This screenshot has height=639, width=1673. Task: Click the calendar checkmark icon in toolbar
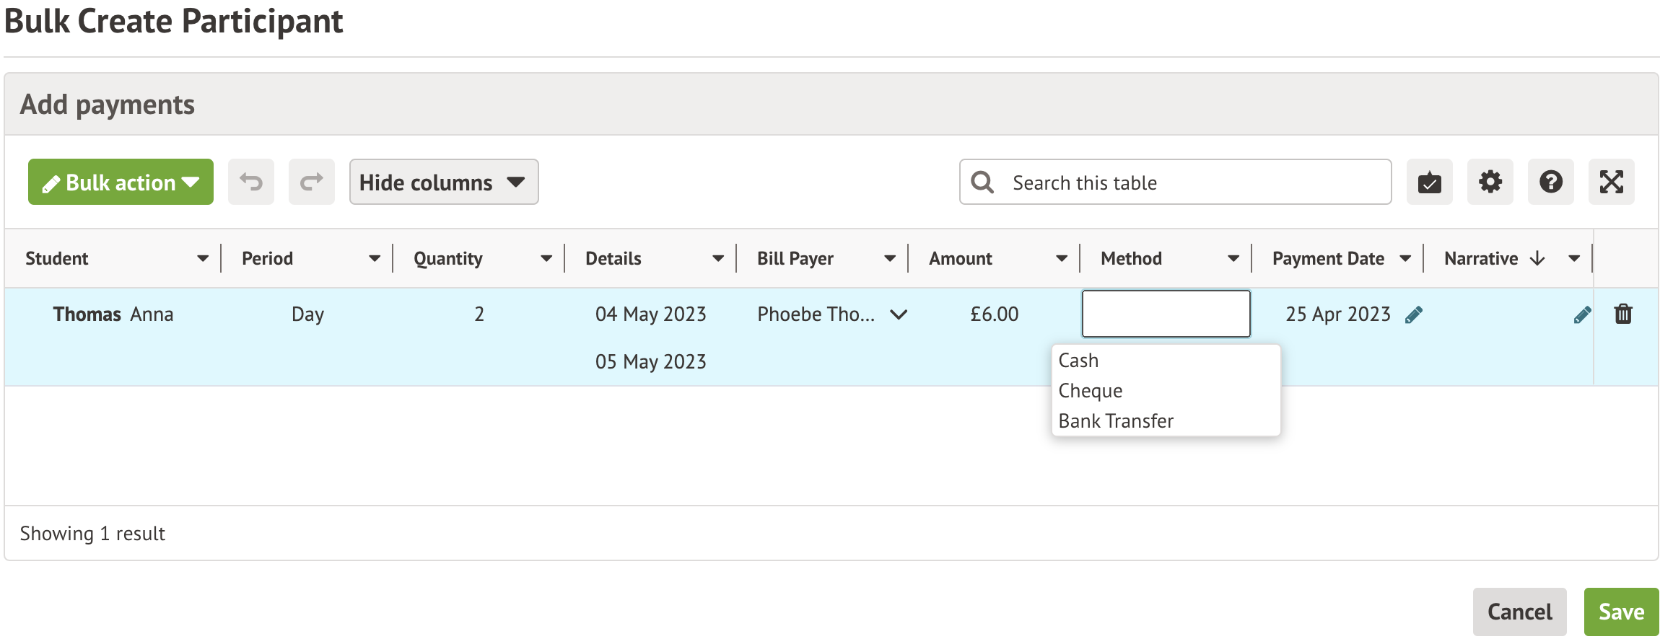[x=1429, y=182]
